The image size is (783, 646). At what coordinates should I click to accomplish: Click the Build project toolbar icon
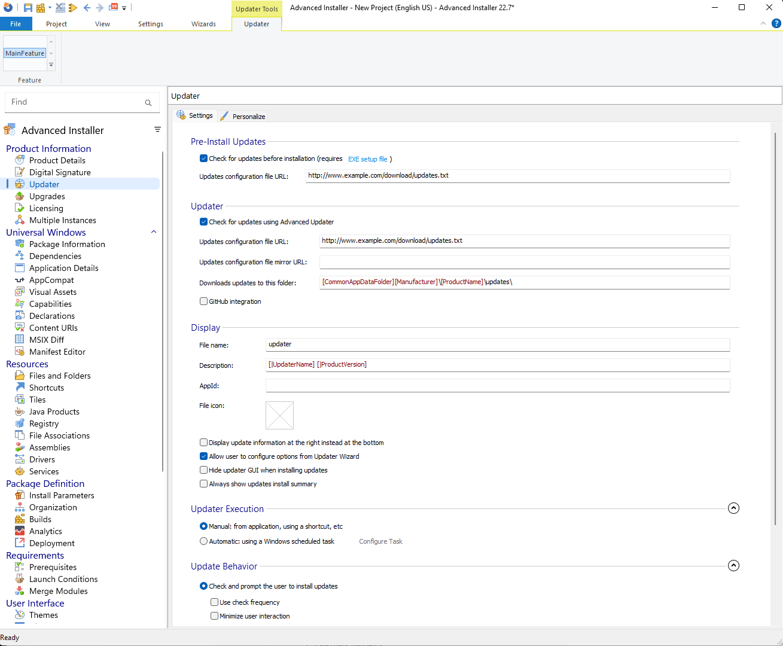40,7
